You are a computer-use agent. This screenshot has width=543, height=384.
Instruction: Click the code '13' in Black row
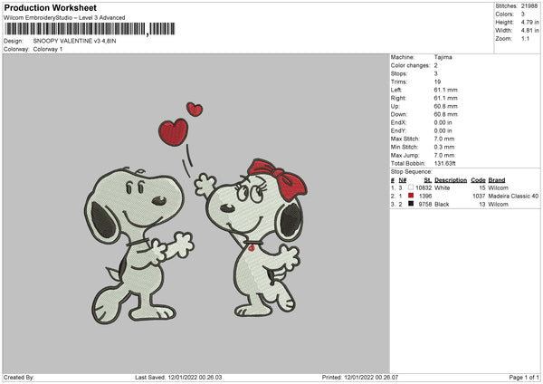[482, 204]
